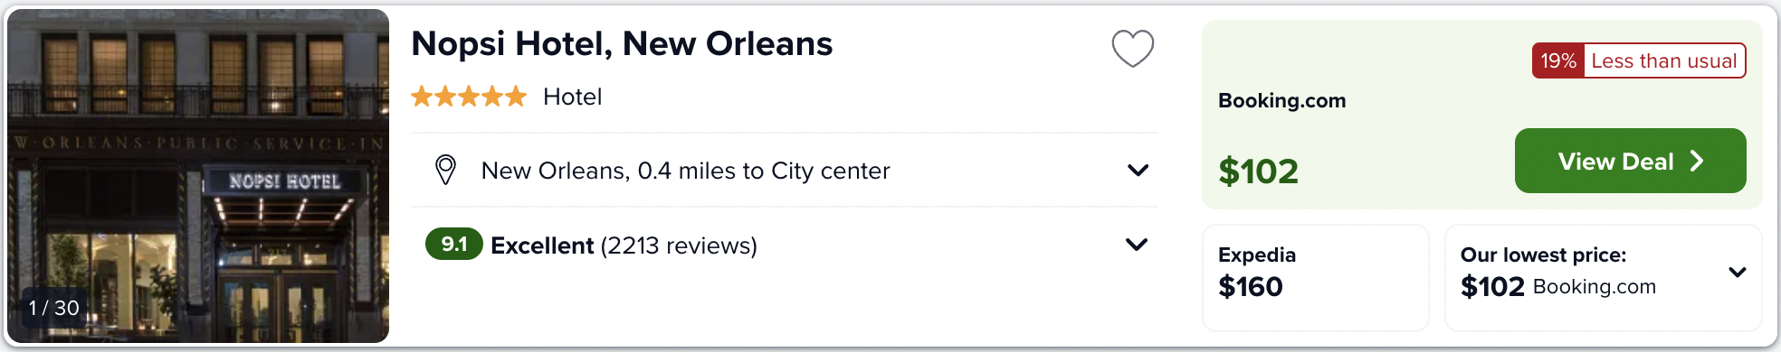The height and width of the screenshot is (352, 1781).
Task: Open the Nopsi Hotel photo thumbnail
Action: pyautogui.click(x=198, y=176)
